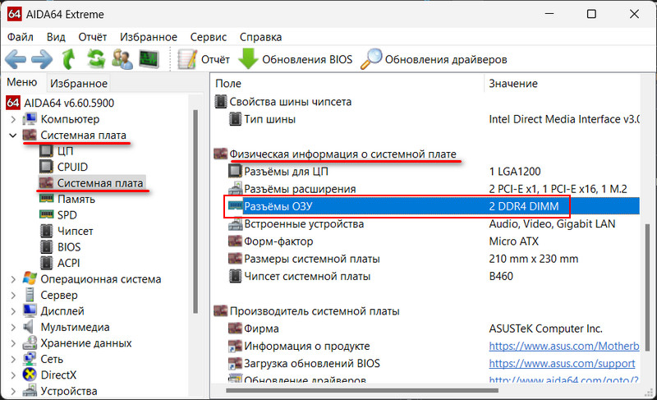Switch to the Меню tab
The height and width of the screenshot is (400, 657).
point(22,82)
